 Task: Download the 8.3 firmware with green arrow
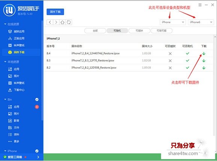[x=204, y=61]
